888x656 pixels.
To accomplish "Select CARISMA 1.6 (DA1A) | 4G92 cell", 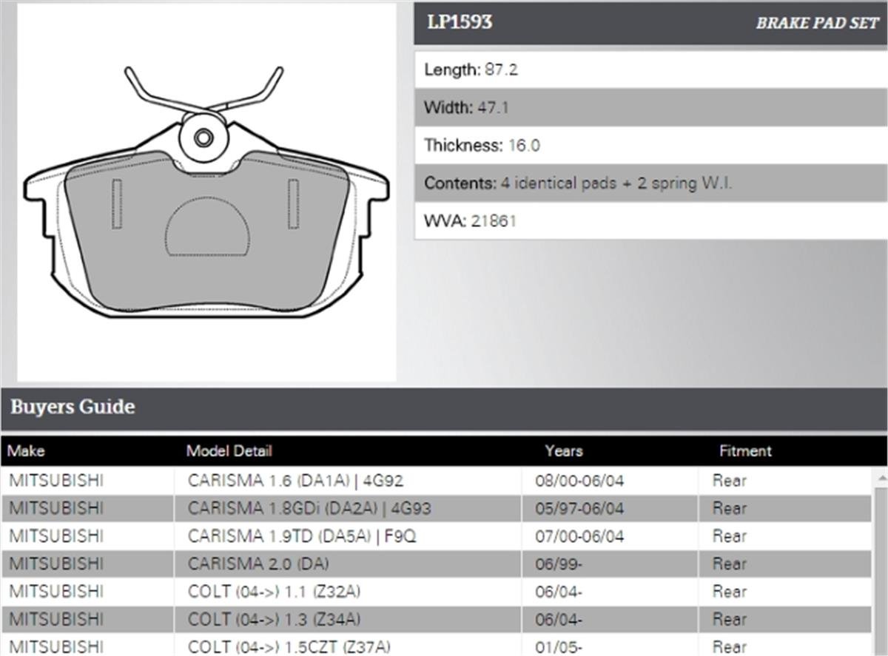I will tap(348, 481).
